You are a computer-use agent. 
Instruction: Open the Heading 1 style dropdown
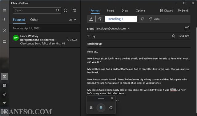pos(121,19)
